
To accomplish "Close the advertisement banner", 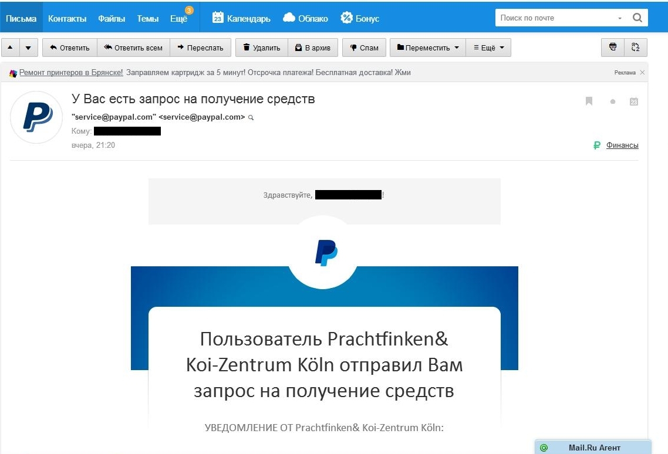I will click(x=642, y=73).
